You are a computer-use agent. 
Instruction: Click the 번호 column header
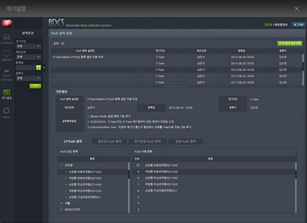point(137,159)
